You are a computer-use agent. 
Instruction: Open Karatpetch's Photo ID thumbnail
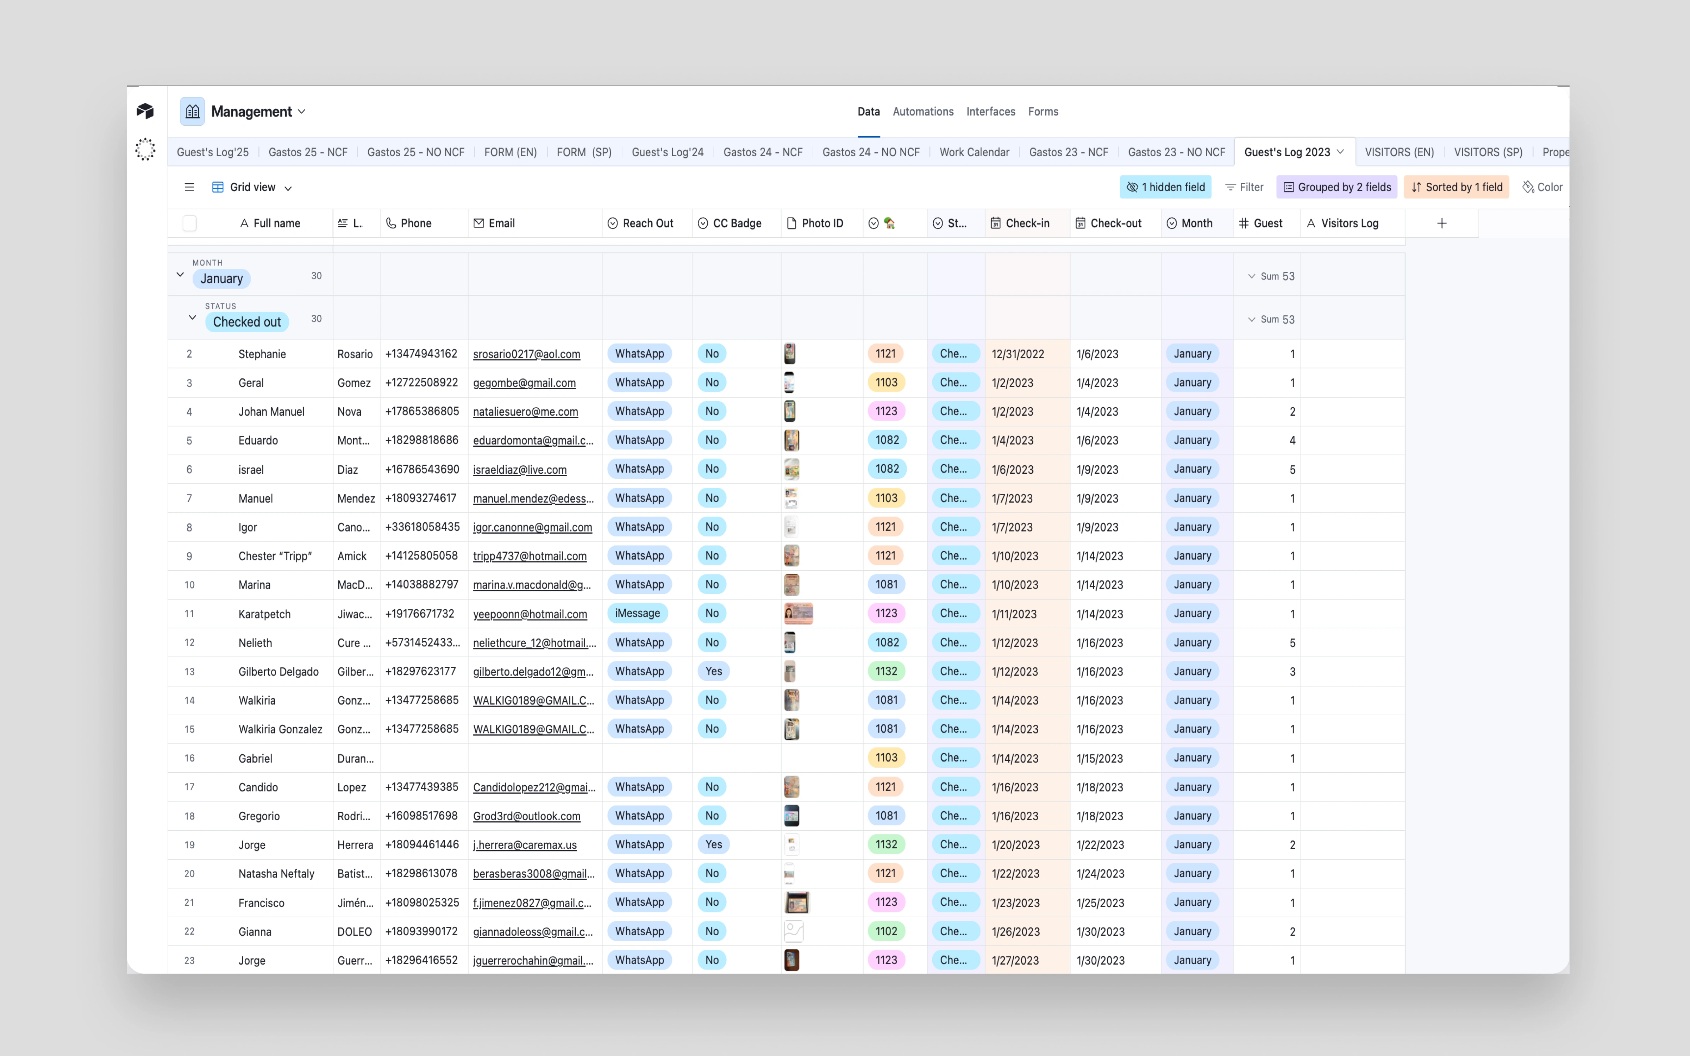(x=798, y=614)
